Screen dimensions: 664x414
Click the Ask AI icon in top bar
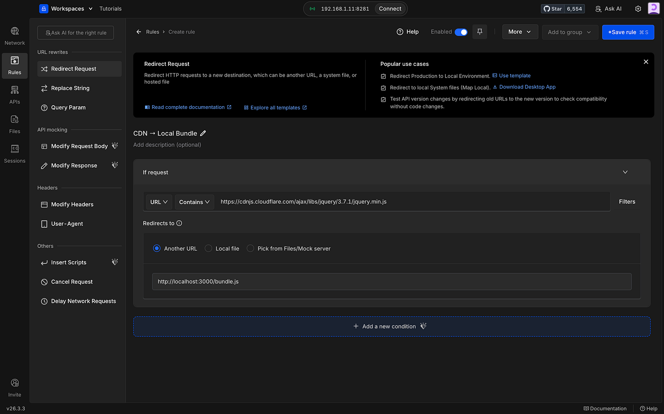599,9
